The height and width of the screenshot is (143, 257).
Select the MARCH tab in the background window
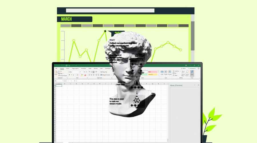pos(75,19)
